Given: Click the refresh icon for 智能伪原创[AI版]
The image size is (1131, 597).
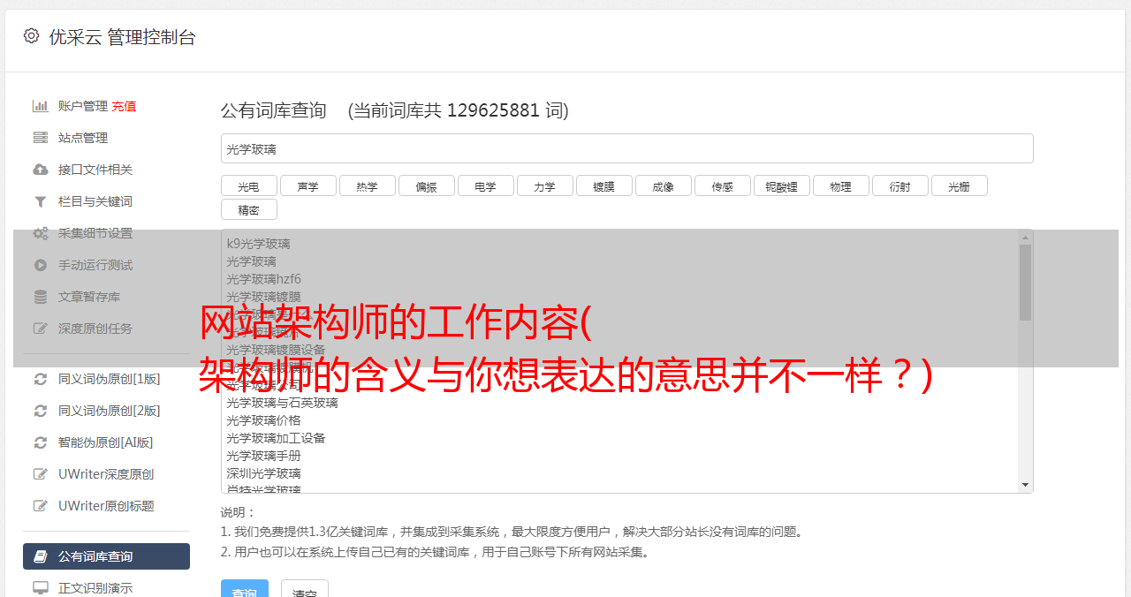Looking at the screenshot, I should click(x=41, y=442).
